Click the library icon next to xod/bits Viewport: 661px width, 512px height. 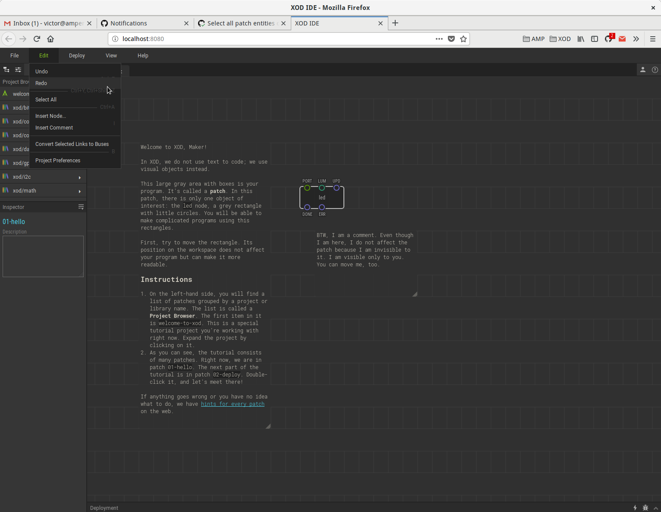(x=6, y=107)
